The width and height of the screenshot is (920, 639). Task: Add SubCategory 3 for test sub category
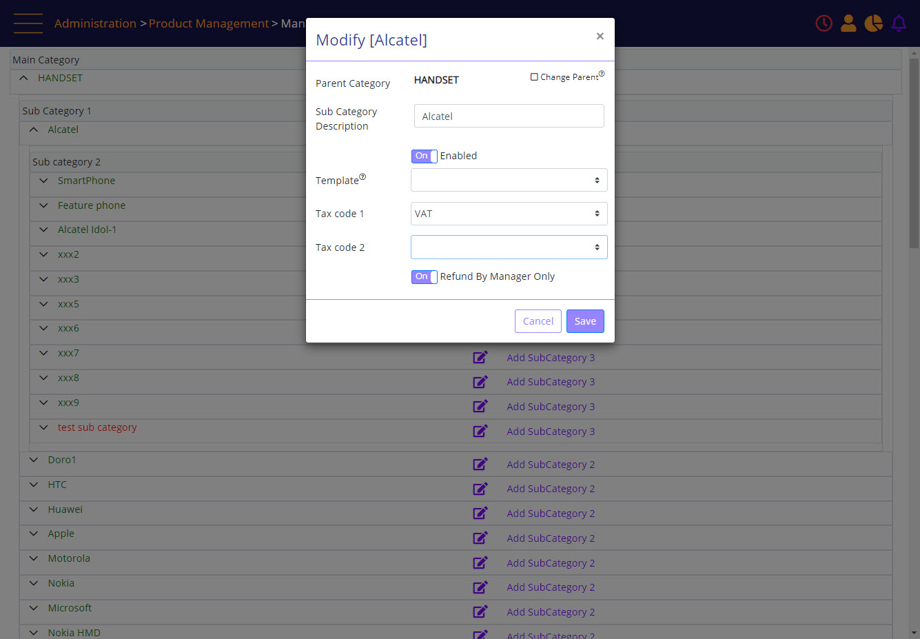[x=551, y=432]
